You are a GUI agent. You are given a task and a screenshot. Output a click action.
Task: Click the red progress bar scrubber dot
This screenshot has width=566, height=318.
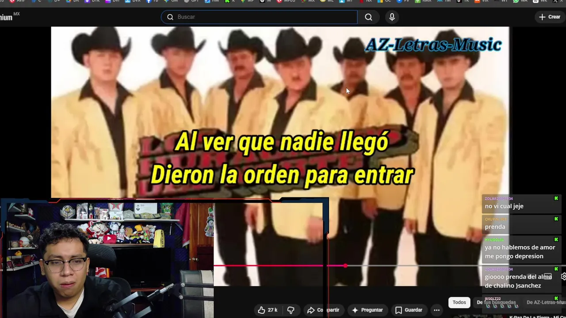coord(345,266)
